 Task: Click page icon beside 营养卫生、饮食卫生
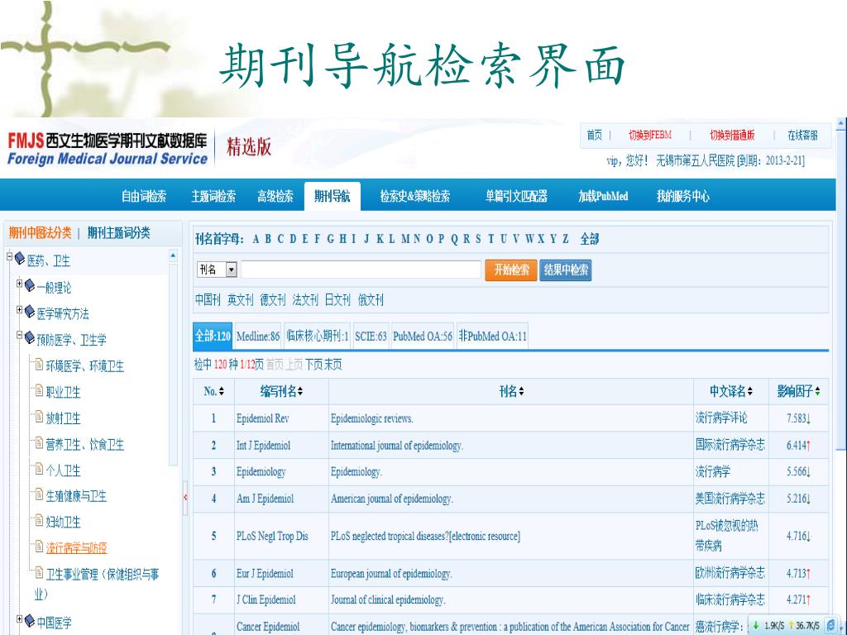click(x=39, y=443)
